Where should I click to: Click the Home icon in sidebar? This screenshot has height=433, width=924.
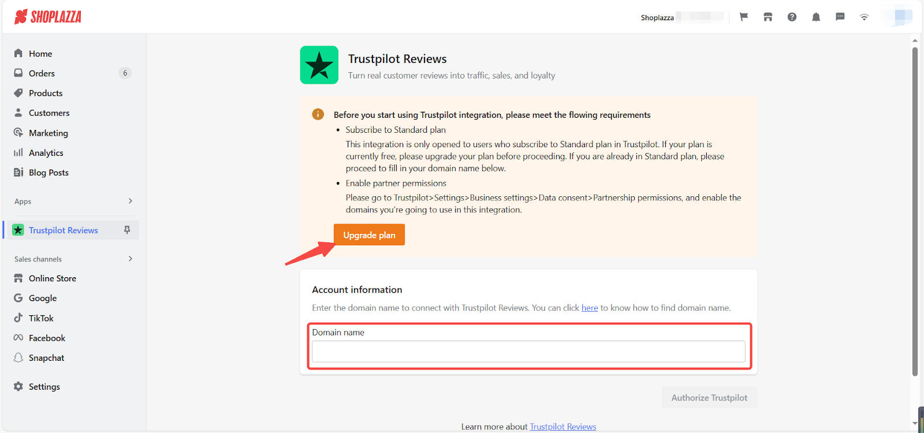pyautogui.click(x=18, y=53)
